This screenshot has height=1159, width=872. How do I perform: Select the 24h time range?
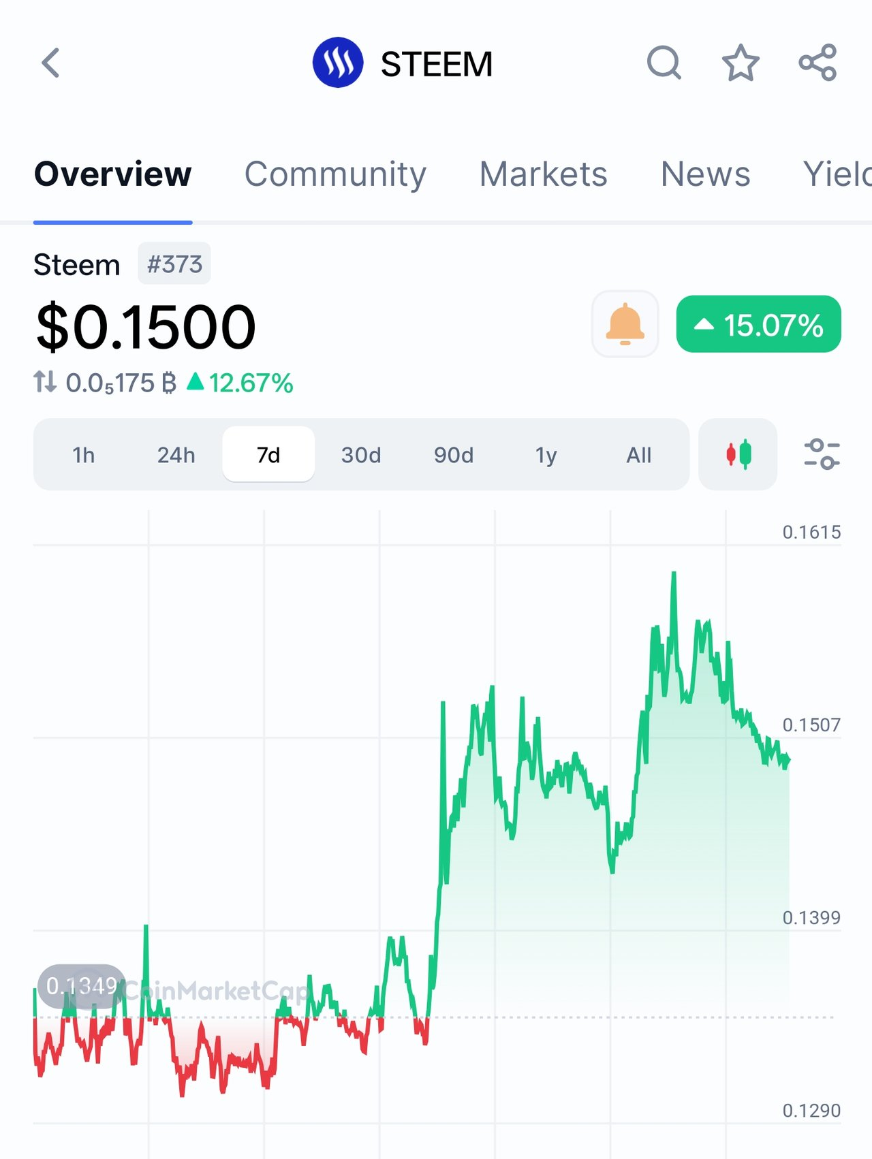tap(176, 455)
